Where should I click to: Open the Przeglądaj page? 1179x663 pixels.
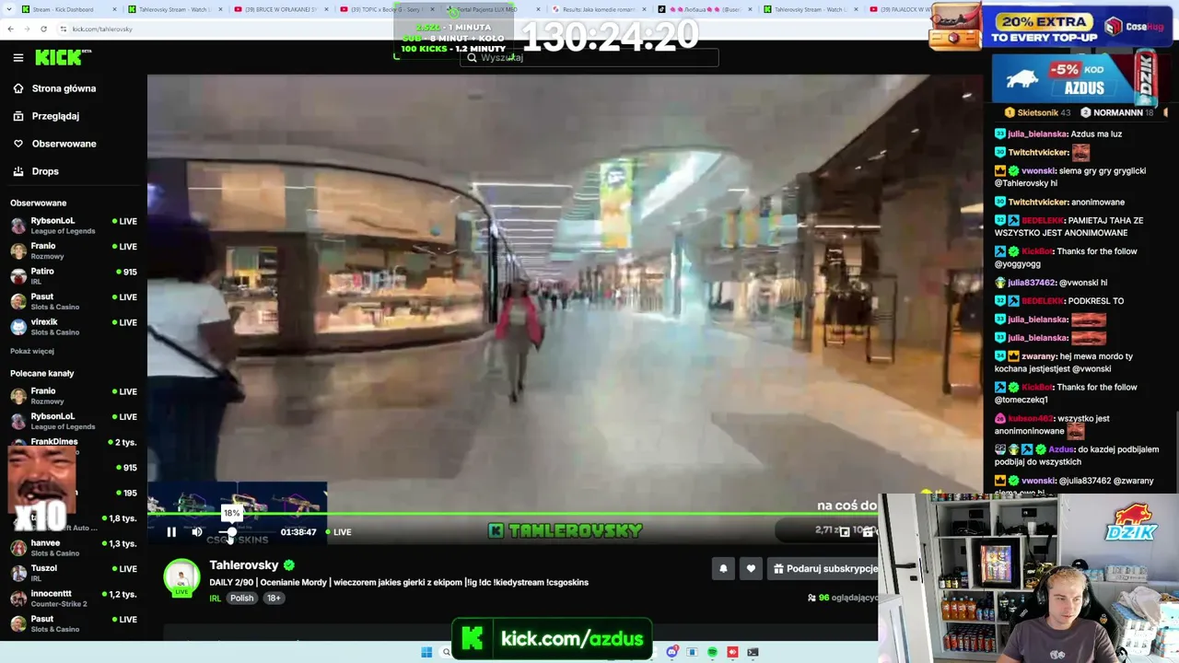55,116
